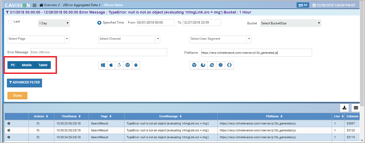Sort table by TimeStamp column

click(80, 116)
